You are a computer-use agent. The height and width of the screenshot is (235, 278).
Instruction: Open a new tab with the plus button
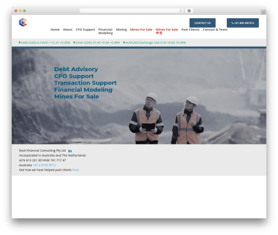coord(264,12)
